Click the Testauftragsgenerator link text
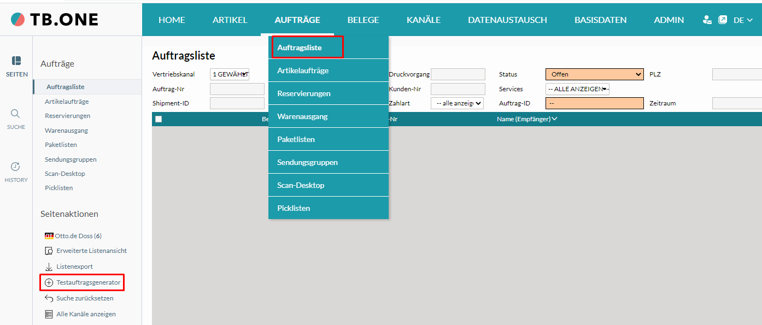 click(89, 282)
